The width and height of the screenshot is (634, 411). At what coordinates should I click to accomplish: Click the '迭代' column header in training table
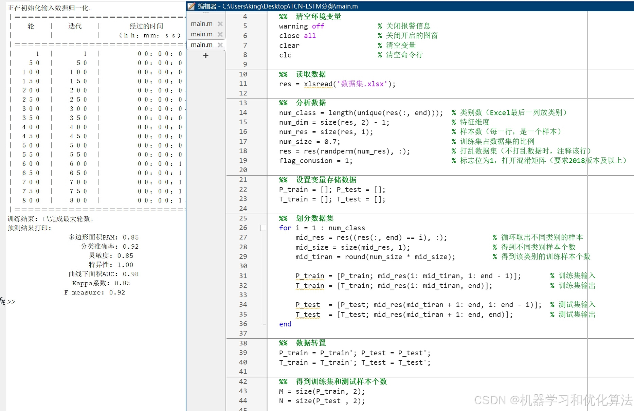[x=75, y=26]
